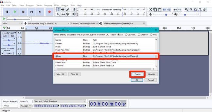Adjust the playback volume slider

pos(189,14)
